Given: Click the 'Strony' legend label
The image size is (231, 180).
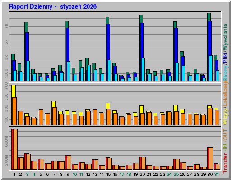Looking at the screenshot, I should [225, 73].
